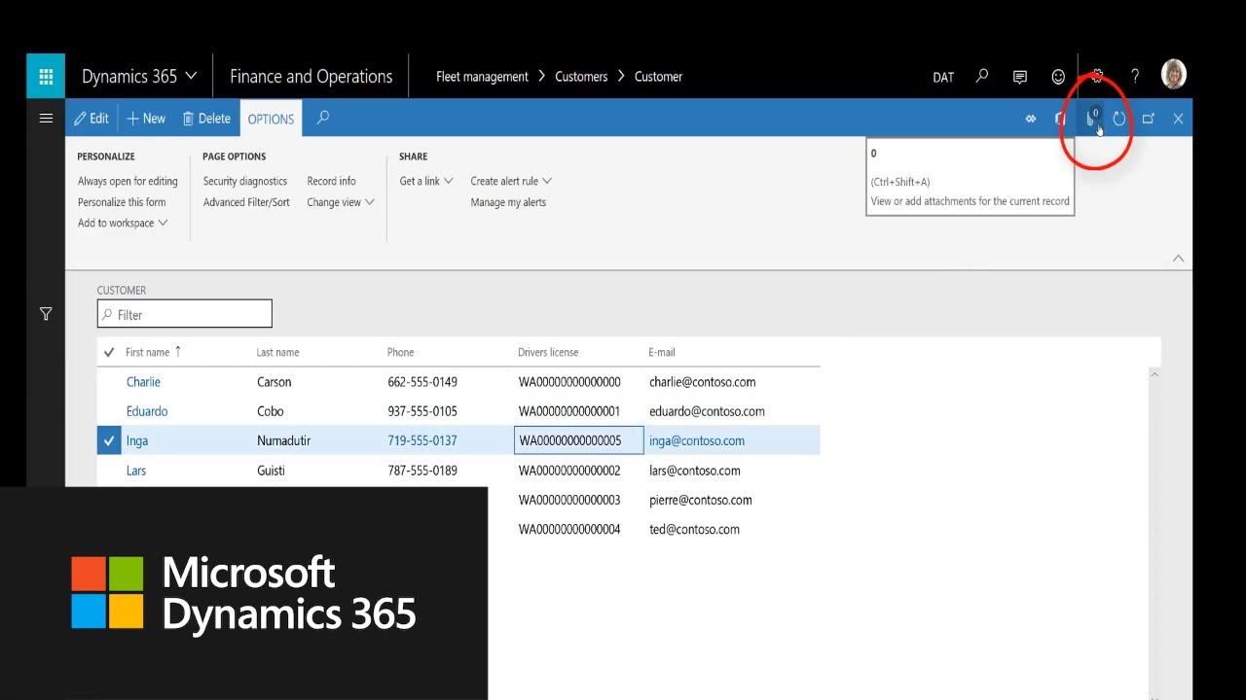Create a New customer record
1246x700 pixels.
tap(146, 119)
